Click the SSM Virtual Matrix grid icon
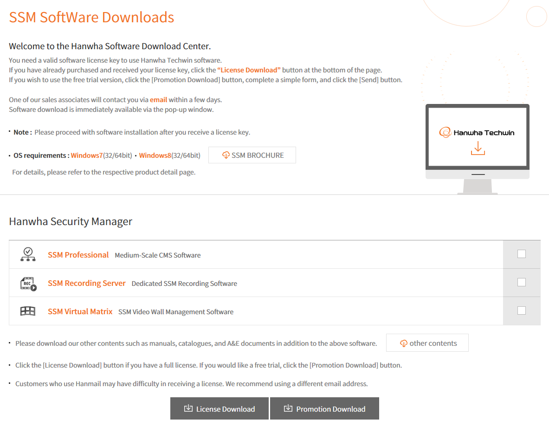Screen dimensions: 549x446 click(x=28, y=311)
